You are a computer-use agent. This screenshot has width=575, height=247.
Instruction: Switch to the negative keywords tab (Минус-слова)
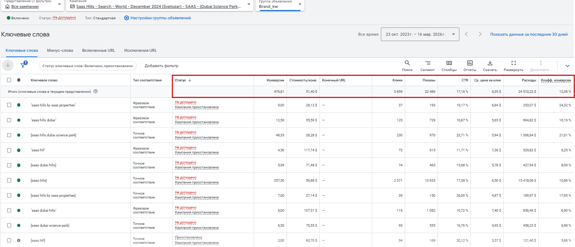click(x=60, y=50)
